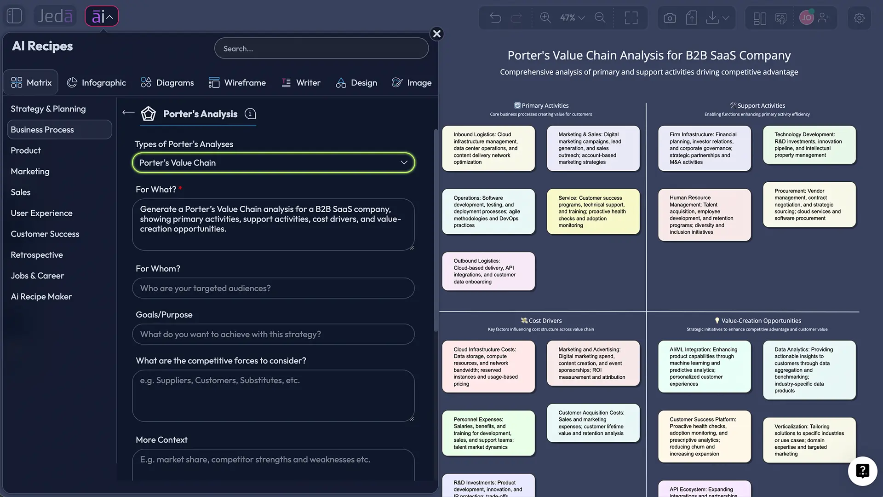Click the fit-to-screen frame icon
This screenshot has width=883, height=497.
coord(631,18)
